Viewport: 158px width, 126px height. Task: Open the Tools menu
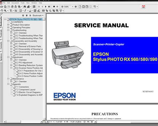(23, 3)
